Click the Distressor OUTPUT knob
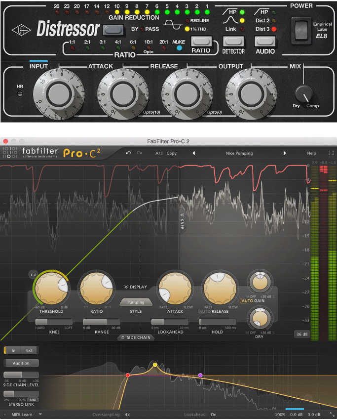This screenshot has height=419, width=337. pyautogui.click(x=251, y=94)
